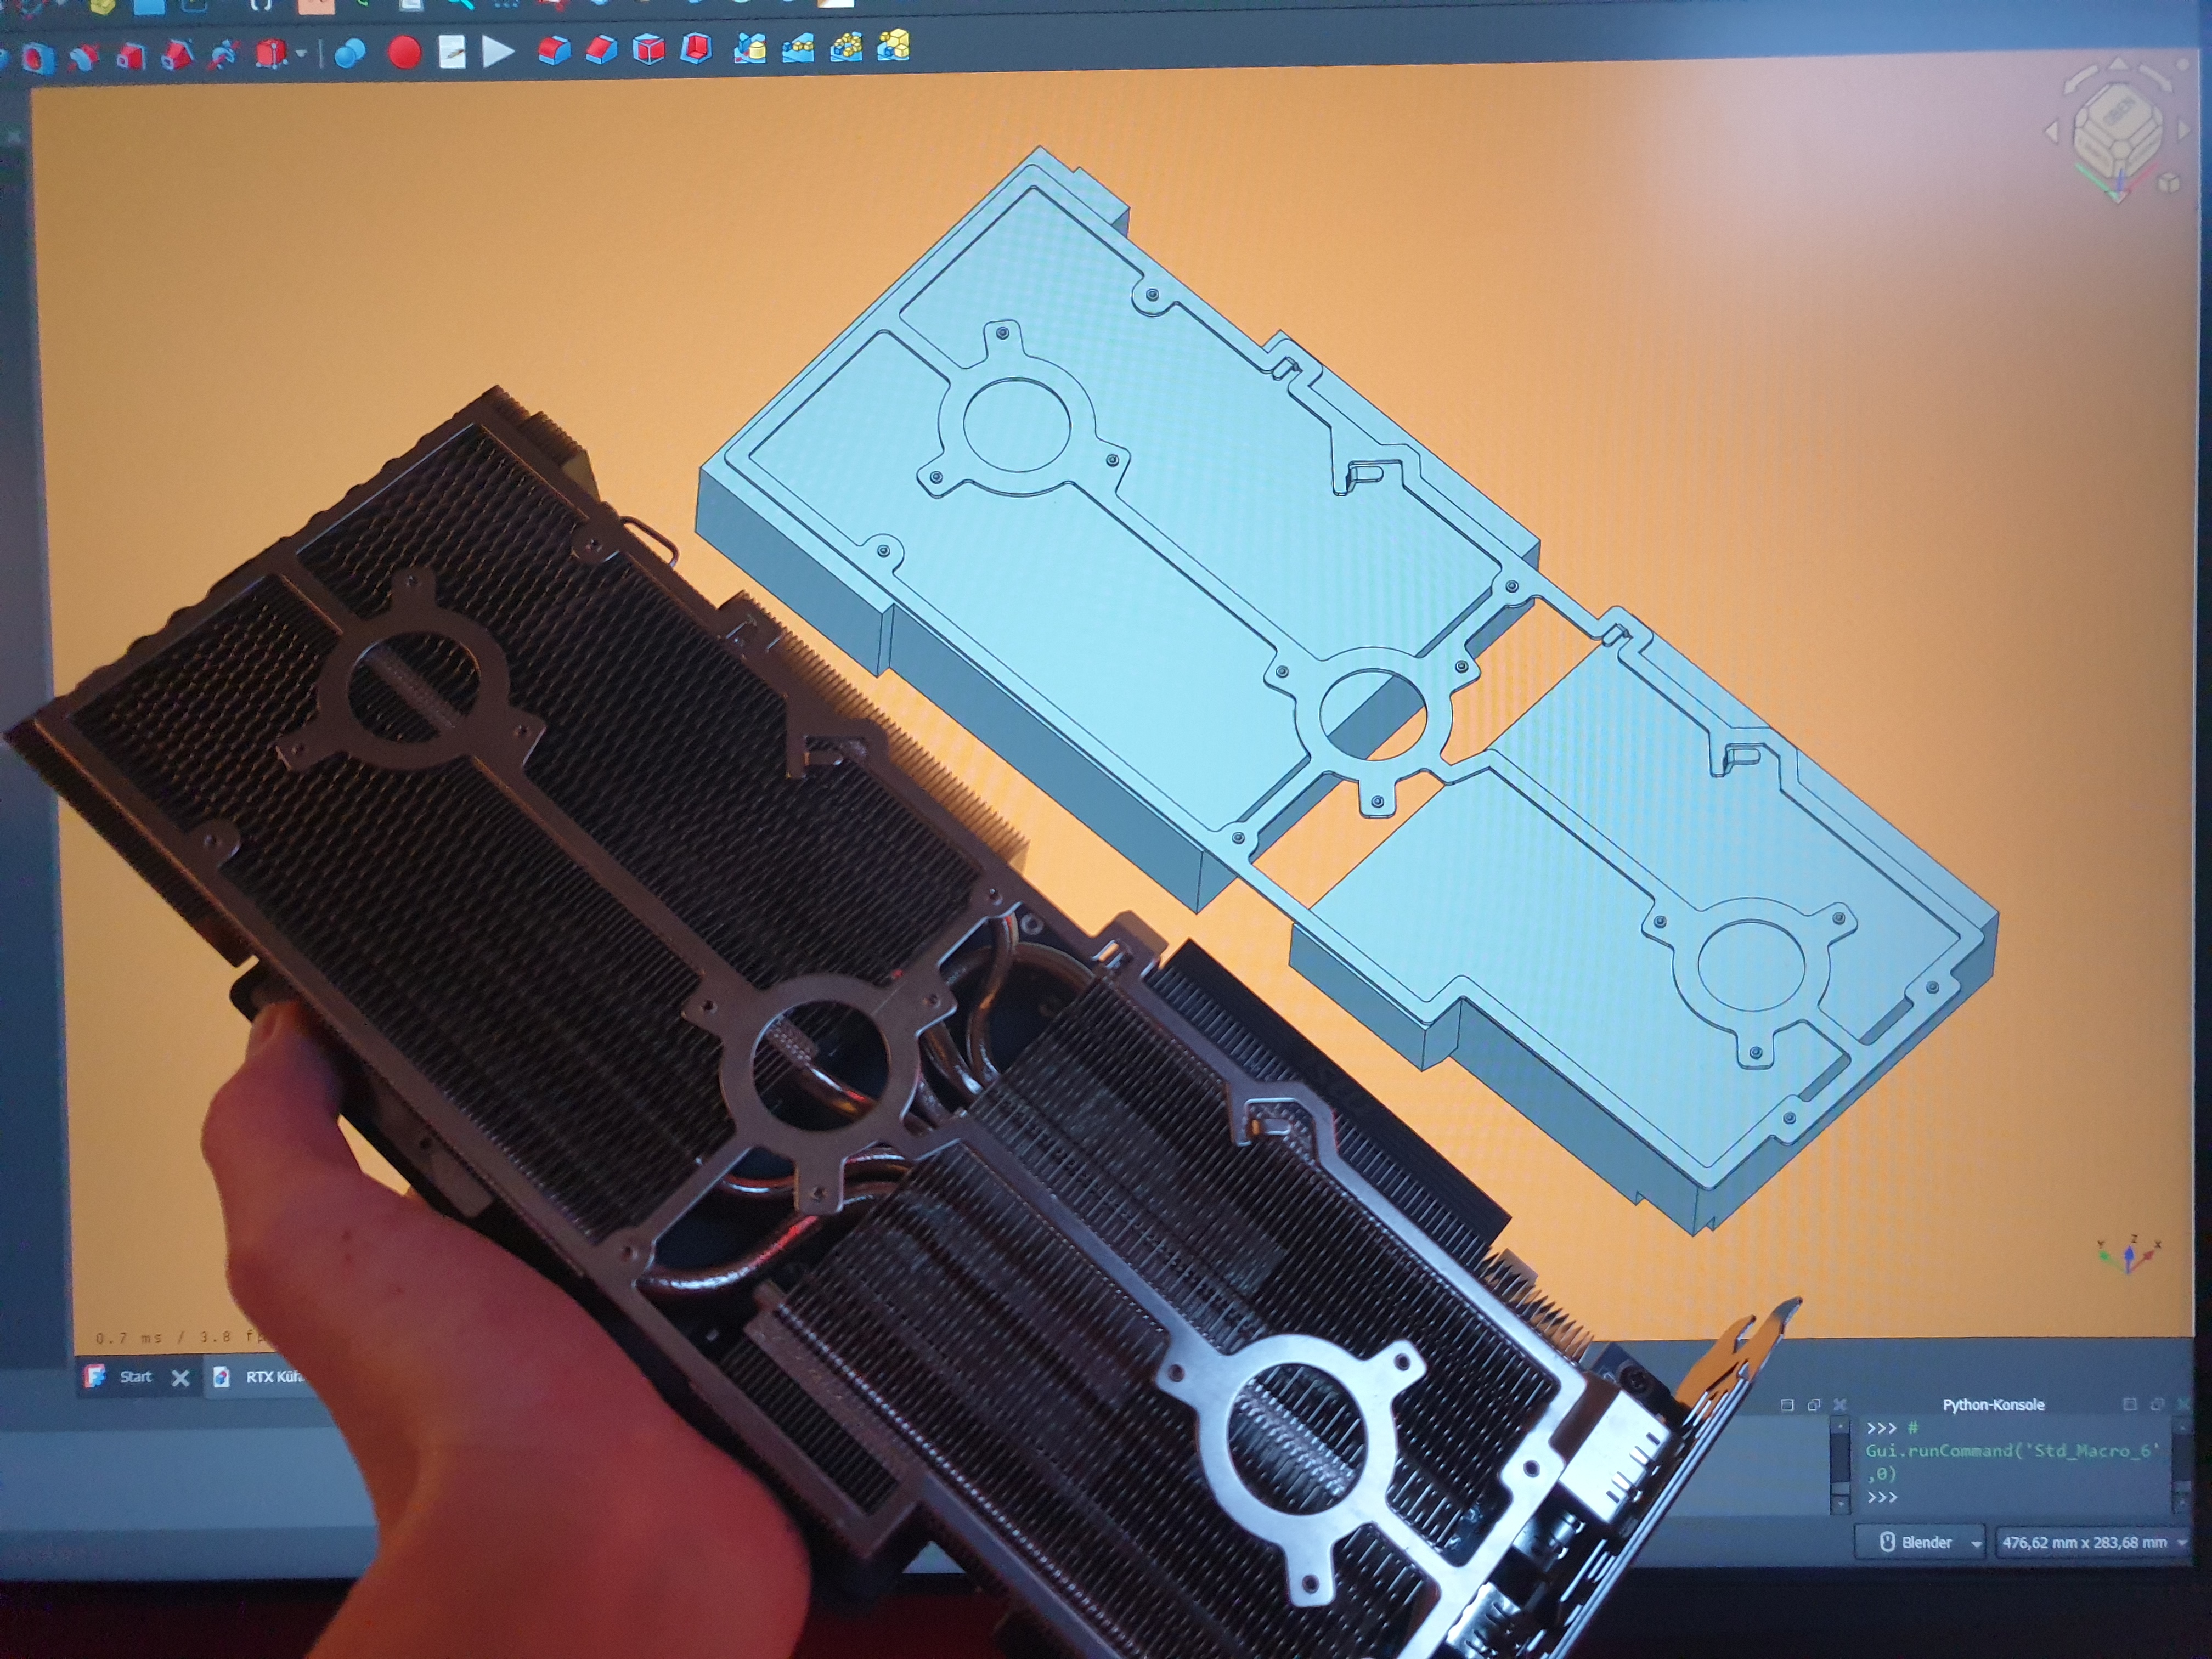Apply the Chamfer tool
Image resolution: width=2212 pixels, height=1659 pixels.
601,49
